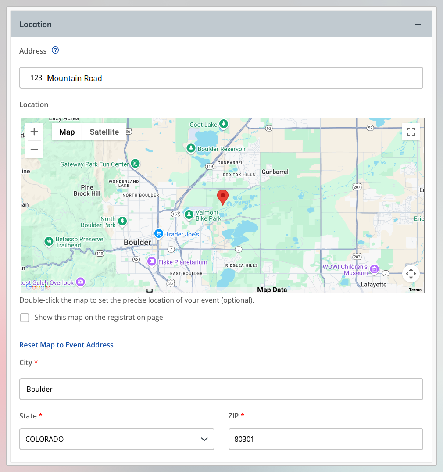Open the map Terms link

point(415,290)
